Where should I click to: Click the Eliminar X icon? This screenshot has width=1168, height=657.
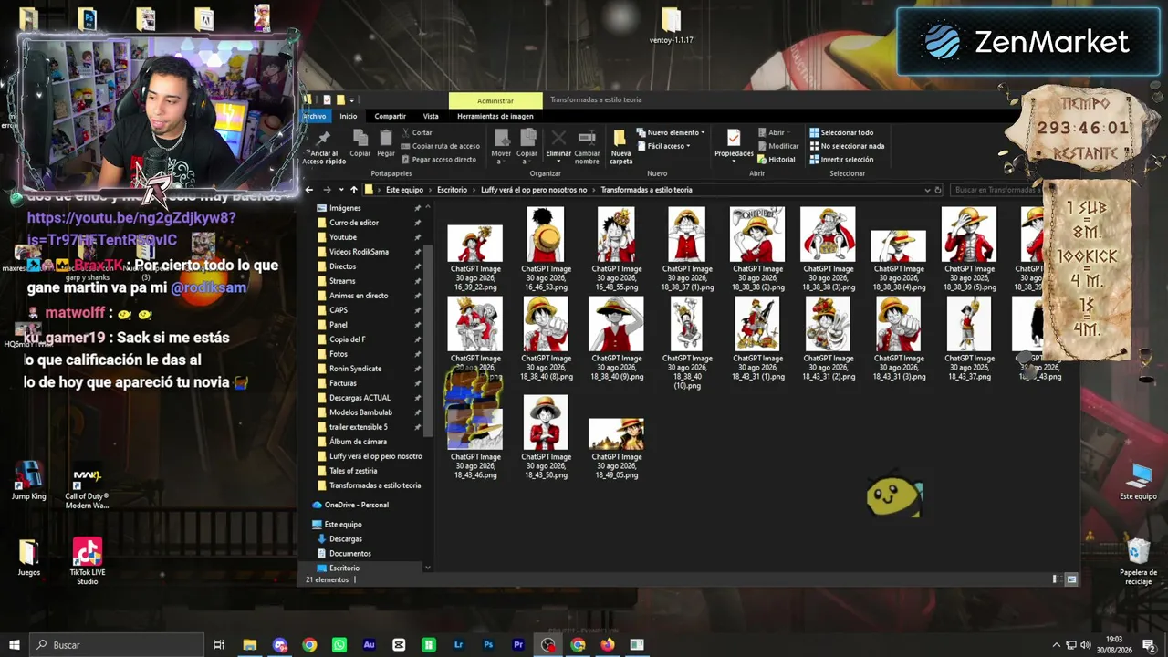coord(558,137)
